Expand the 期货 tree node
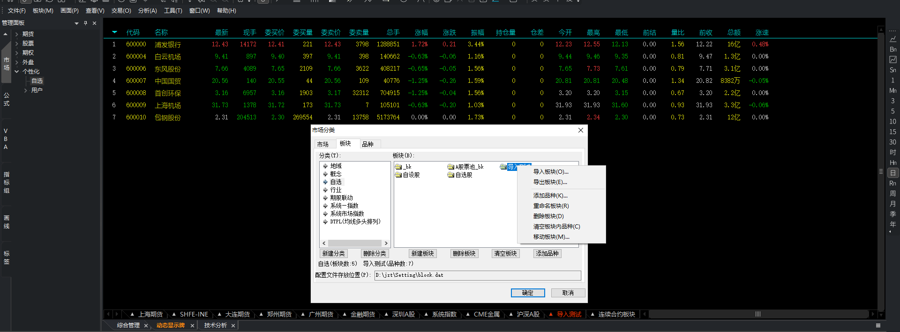This screenshot has height=332, width=900. tap(17, 34)
